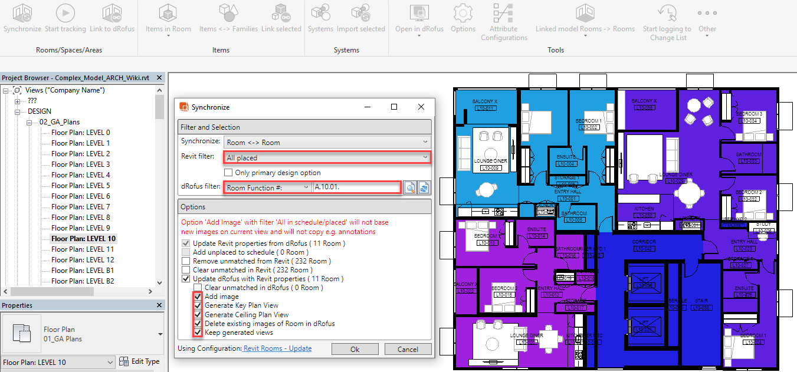Viewport: 797px width, 372px height.
Task: Open the Items in Room tool
Action: click(168, 13)
